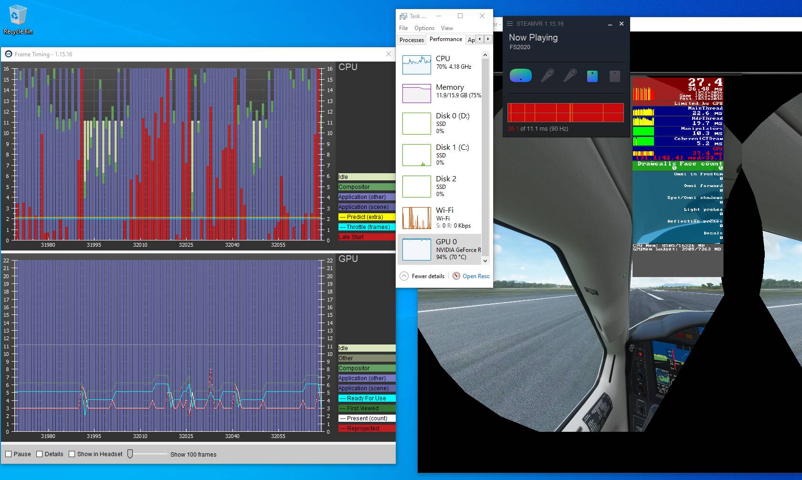
Task: Switch to the partially shown App history tab
Action: coord(471,40)
